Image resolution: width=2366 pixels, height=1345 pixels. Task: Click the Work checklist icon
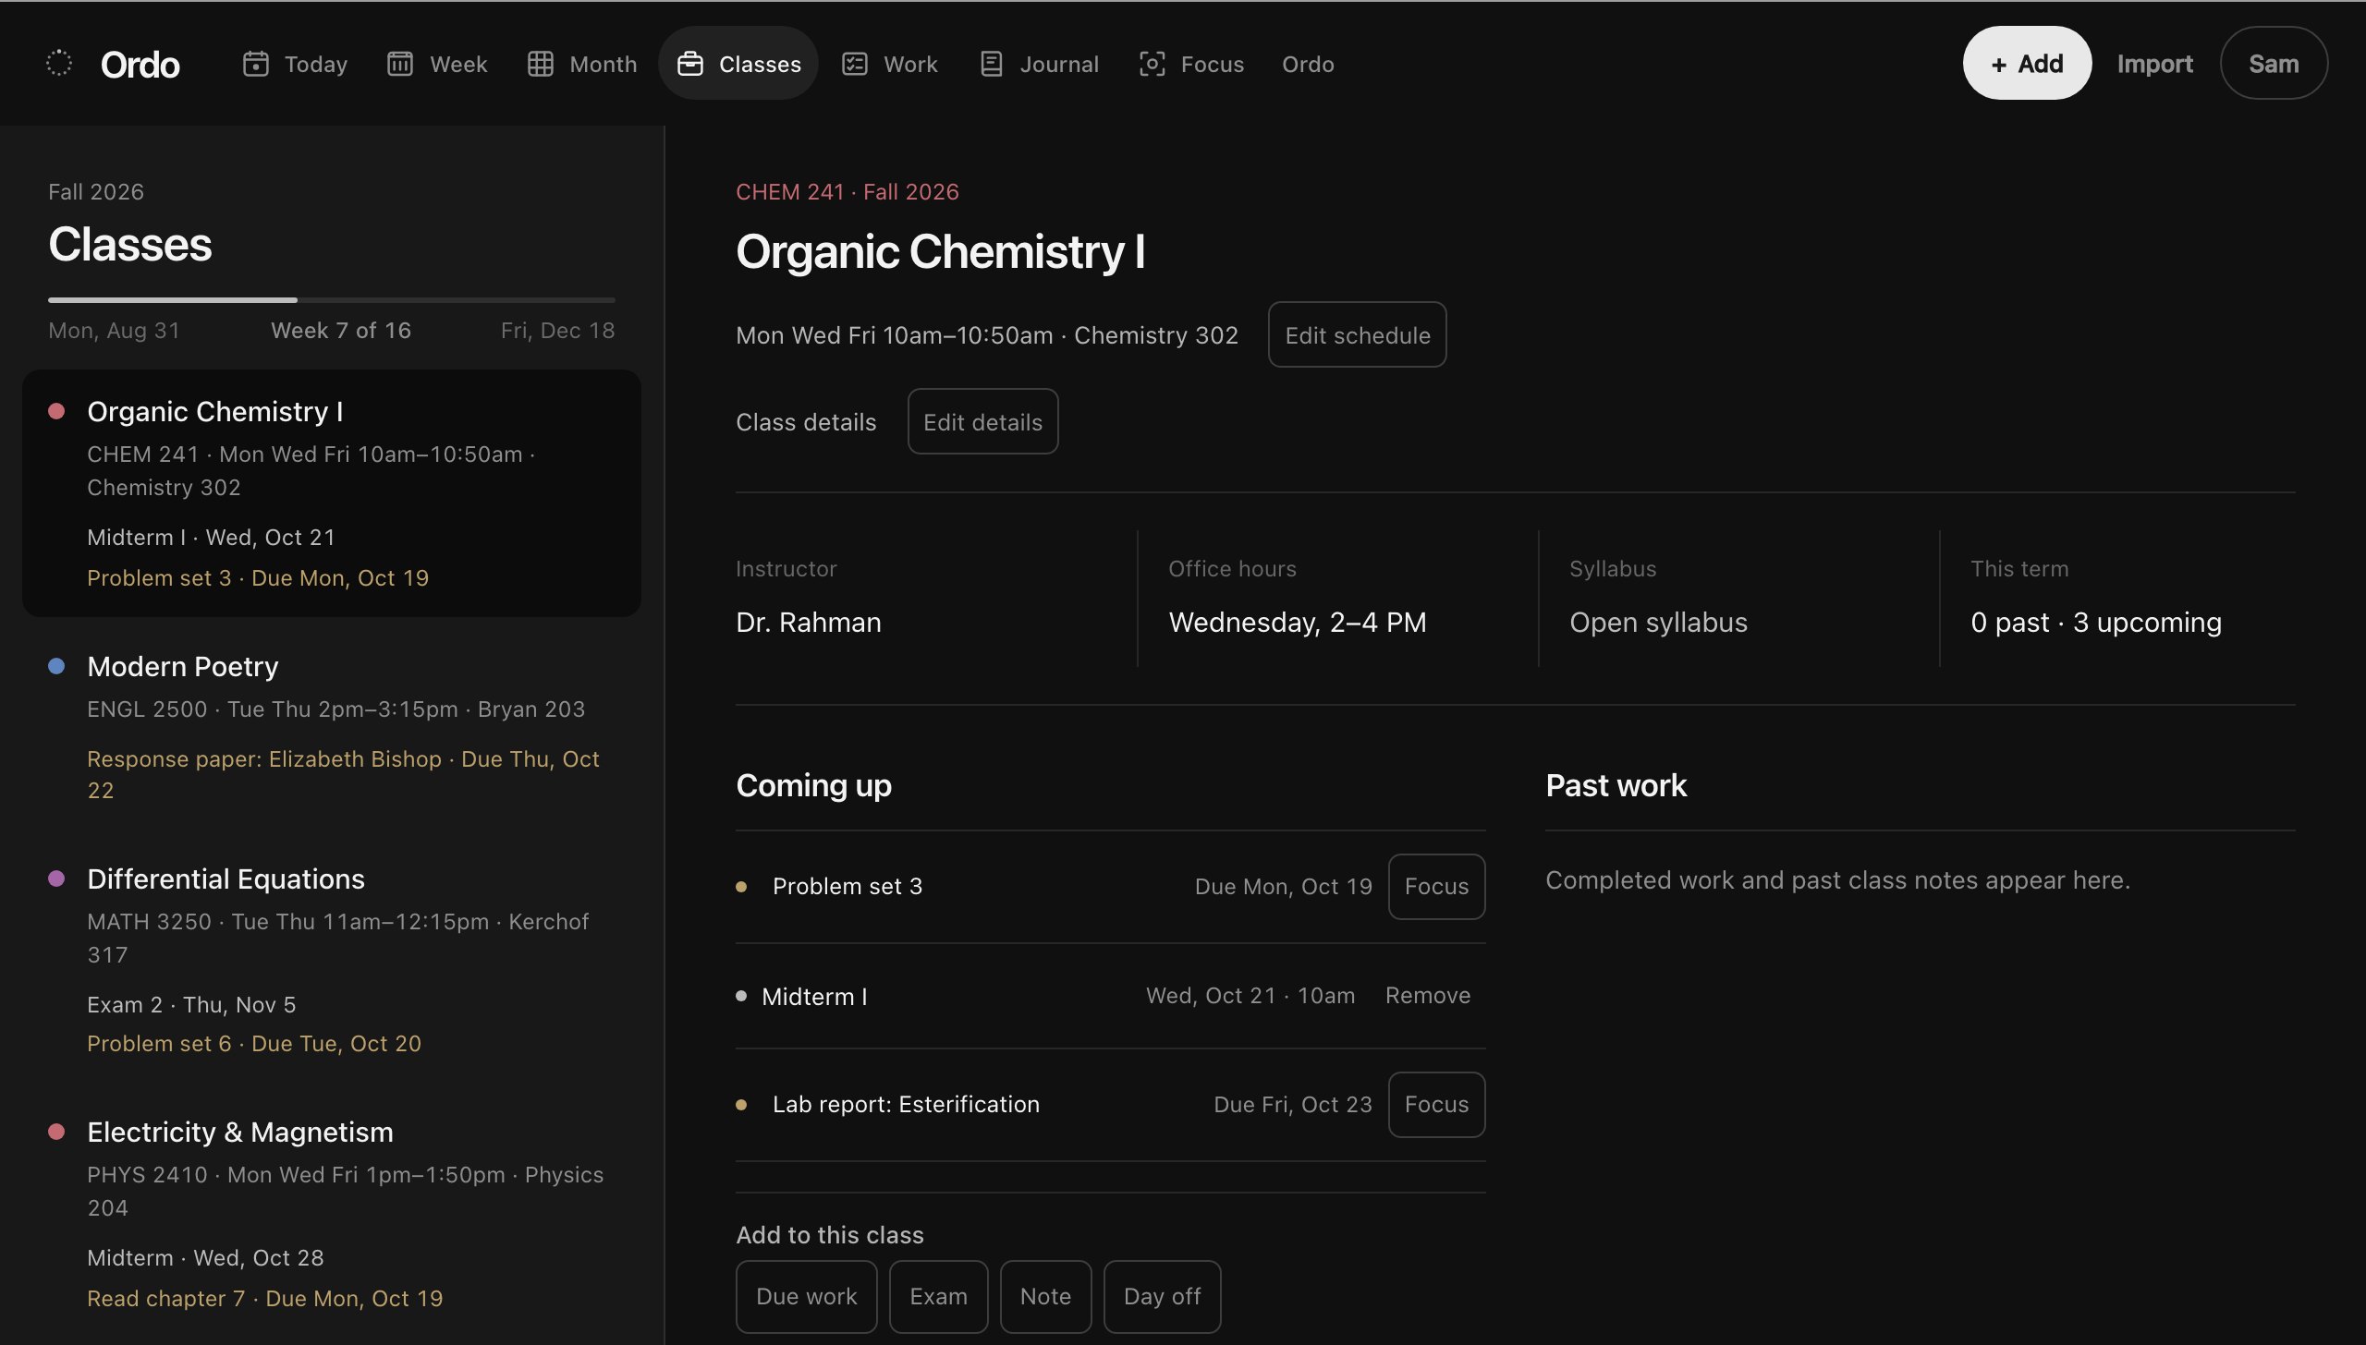pyautogui.click(x=855, y=64)
